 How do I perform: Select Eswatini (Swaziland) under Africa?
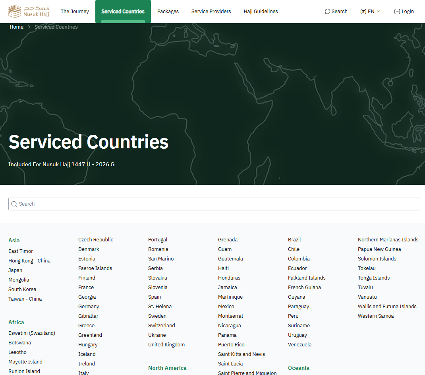pos(32,333)
